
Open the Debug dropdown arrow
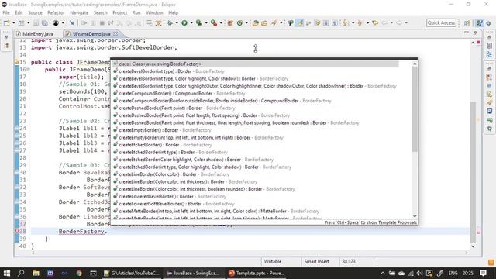tap(177, 22)
